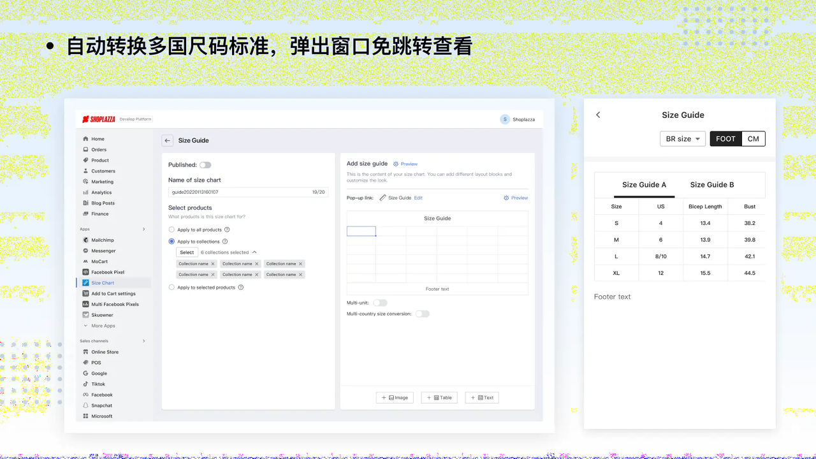Expand the Apps section chevron
Screen dimensions: 816x459
click(143, 229)
